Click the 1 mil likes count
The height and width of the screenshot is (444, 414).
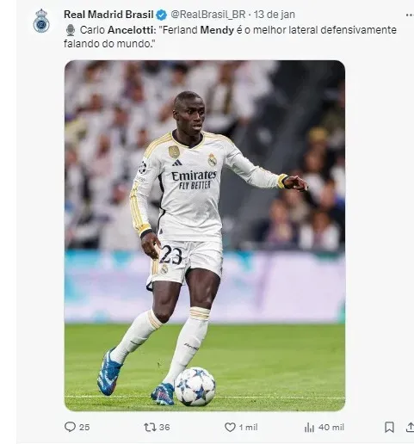coord(249,428)
